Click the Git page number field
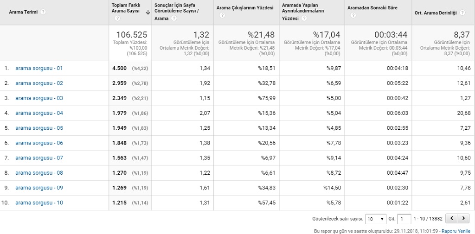The image size is (475, 234). coord(404,219)
